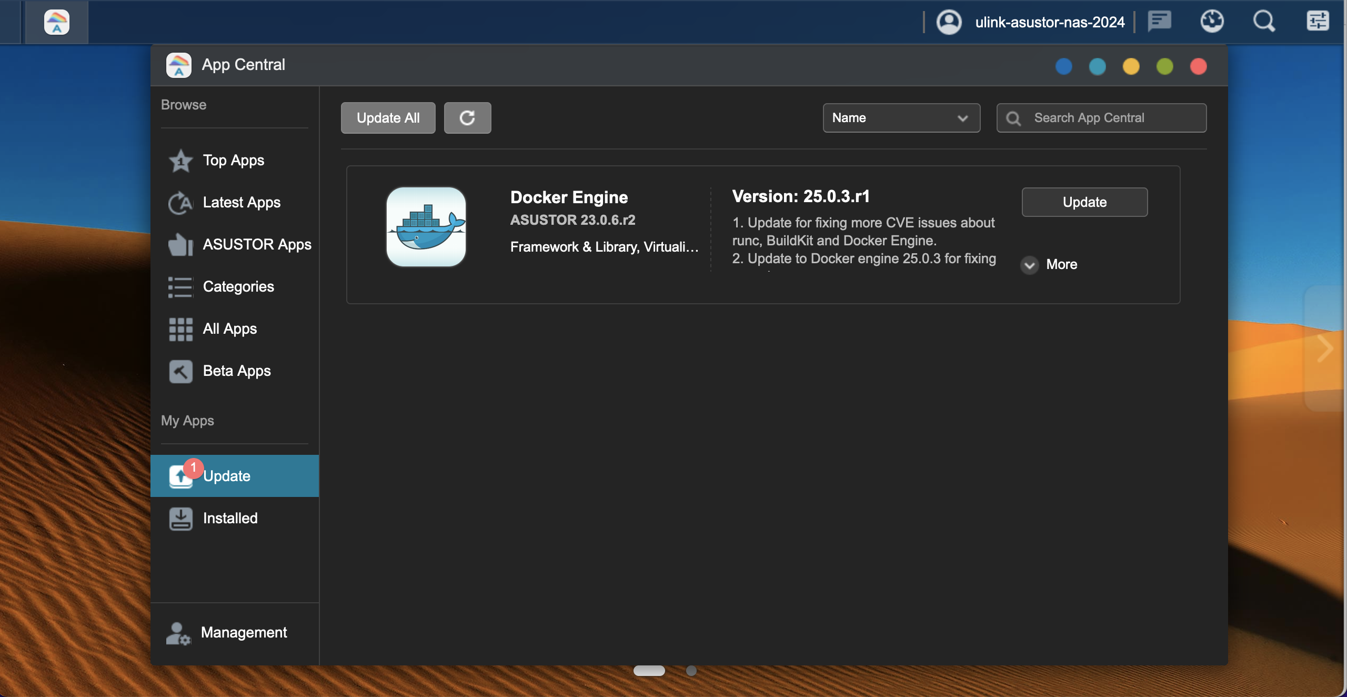Image resolution: width=1347 pixels, height=697 pixels.
Task: Open the Name sort dropdown
Action: click(x=901, y=118)
